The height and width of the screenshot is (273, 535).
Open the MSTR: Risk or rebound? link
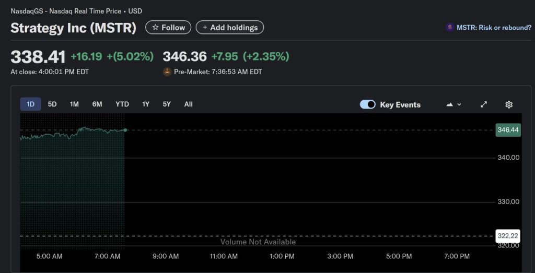[494, 28]
